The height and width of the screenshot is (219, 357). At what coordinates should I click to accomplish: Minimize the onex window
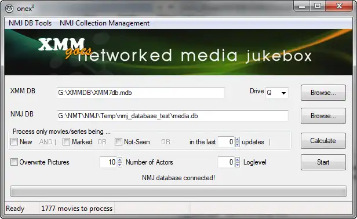pos(302,6)
